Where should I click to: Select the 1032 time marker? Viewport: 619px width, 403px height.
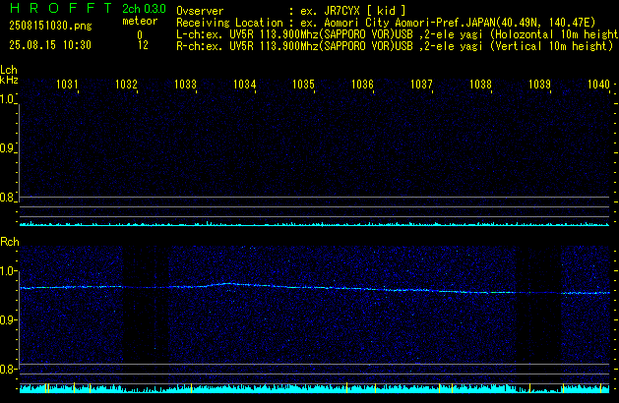126,85
